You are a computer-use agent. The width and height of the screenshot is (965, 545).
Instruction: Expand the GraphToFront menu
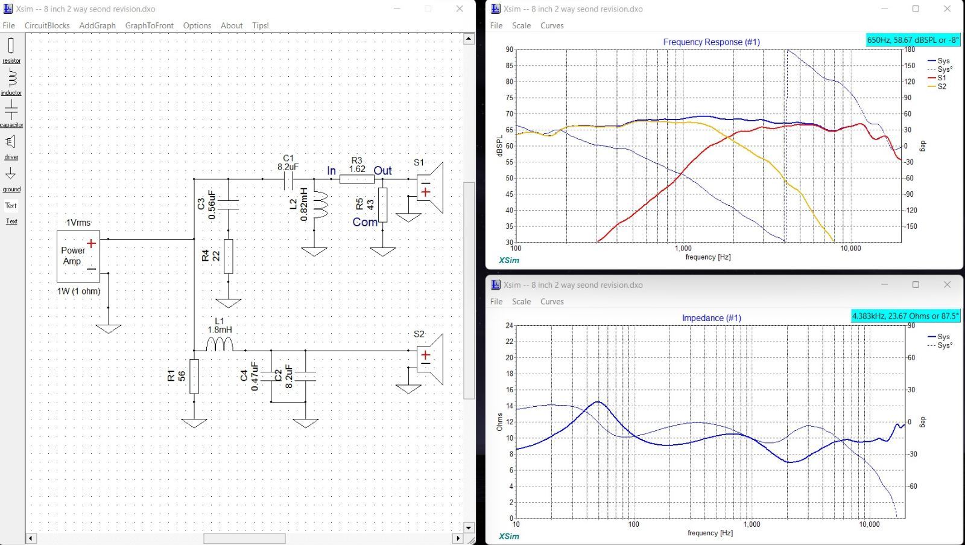click(x=149, y=25)
